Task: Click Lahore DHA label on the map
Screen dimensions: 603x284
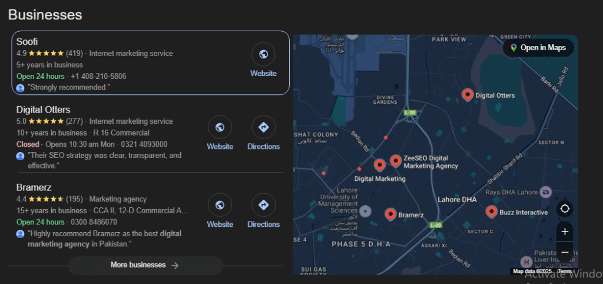Action: click(x=457, y=200)
